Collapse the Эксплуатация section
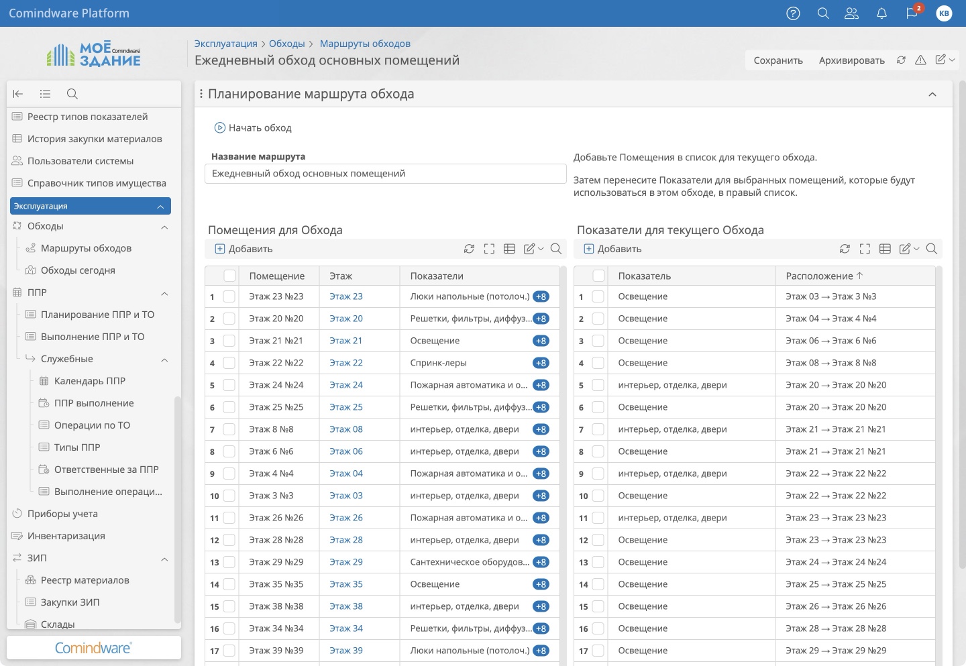This screenshot has height=666, width=966. point(160,207)
